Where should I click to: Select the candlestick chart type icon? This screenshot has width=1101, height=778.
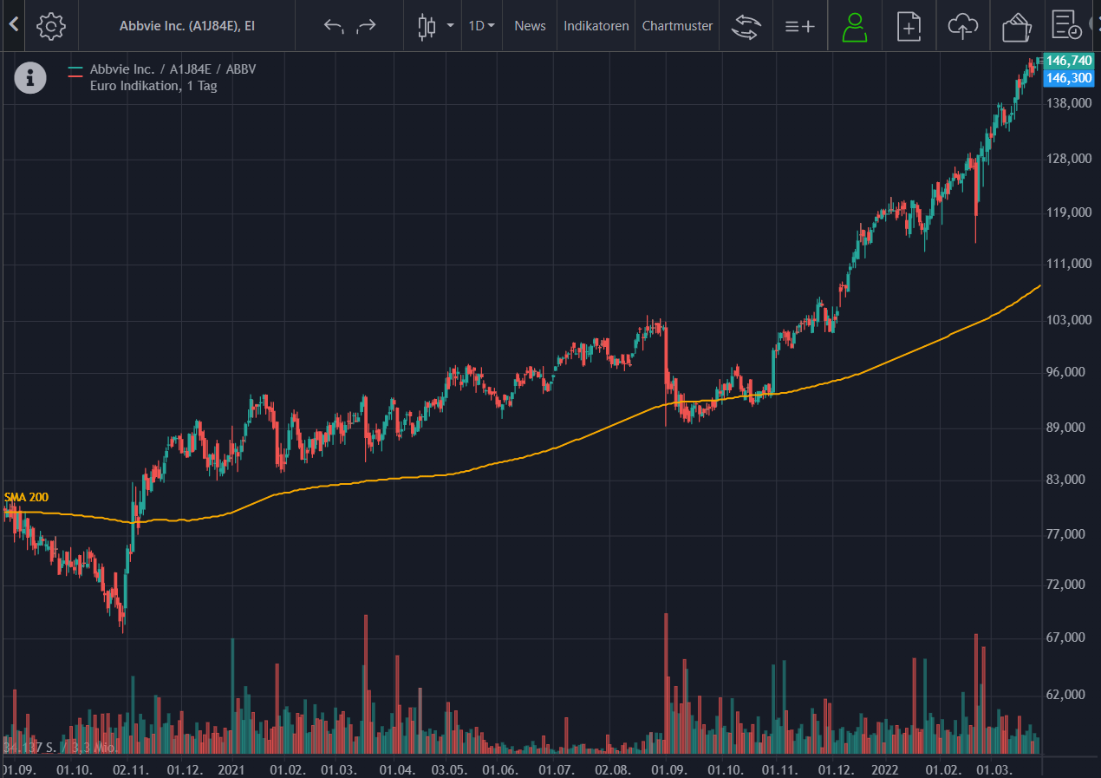coord(426,26)
